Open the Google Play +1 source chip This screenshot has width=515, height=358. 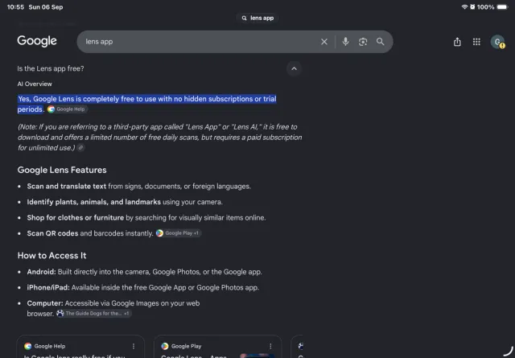pyautogui.click(x=178, y=233)
